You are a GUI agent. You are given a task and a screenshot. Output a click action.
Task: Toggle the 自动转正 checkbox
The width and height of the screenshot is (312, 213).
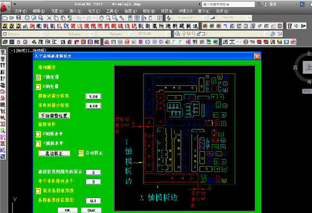click(81, 153)
